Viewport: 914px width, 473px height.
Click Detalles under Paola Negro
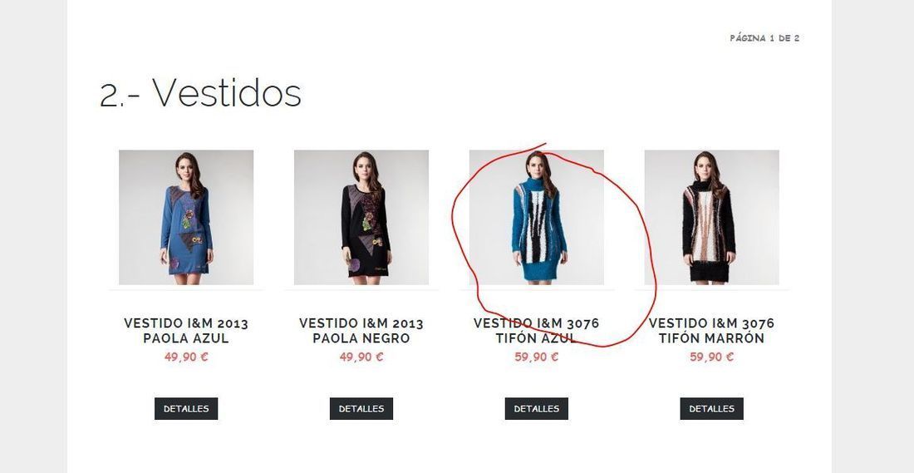tap(361, 409)
